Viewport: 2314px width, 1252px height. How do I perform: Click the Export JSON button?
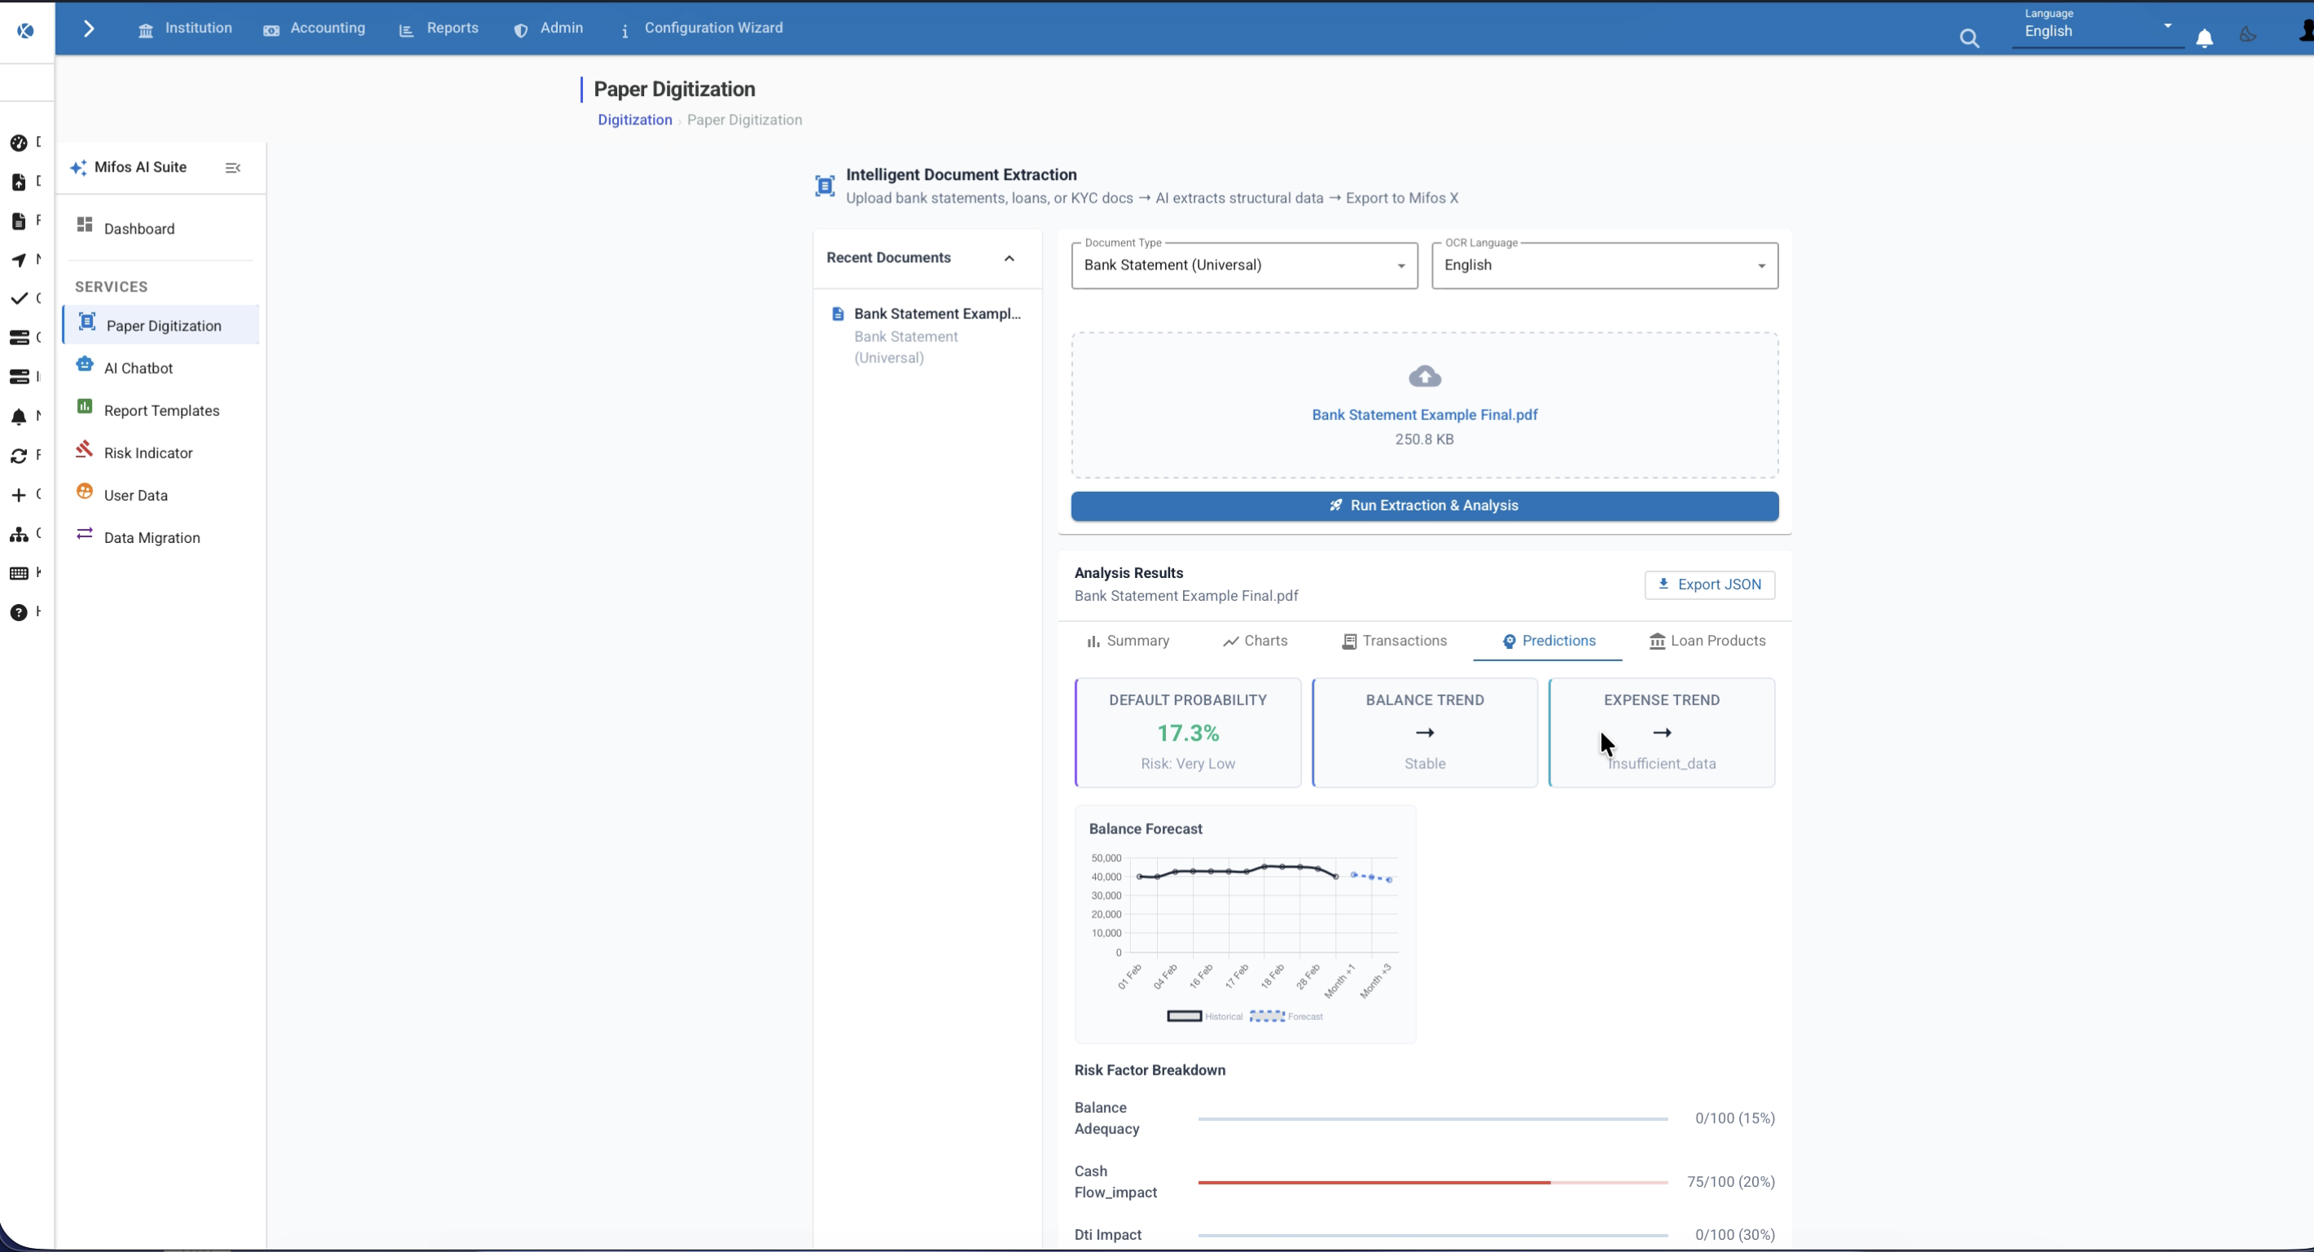[x=1710, y=584]
